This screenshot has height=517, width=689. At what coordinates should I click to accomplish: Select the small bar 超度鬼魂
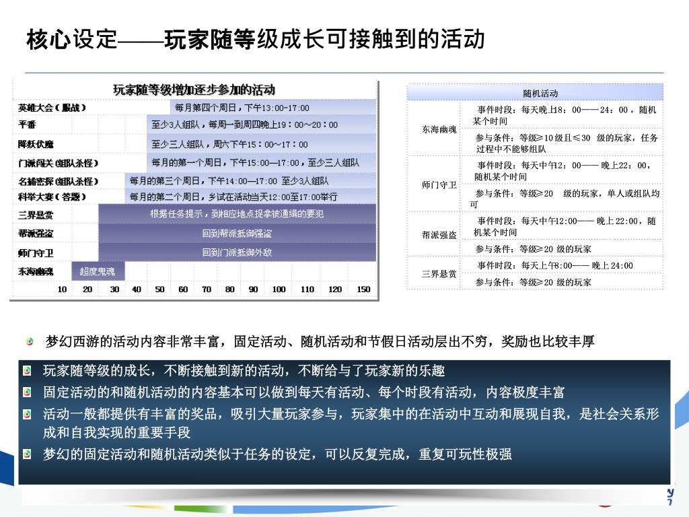[98, 271]
